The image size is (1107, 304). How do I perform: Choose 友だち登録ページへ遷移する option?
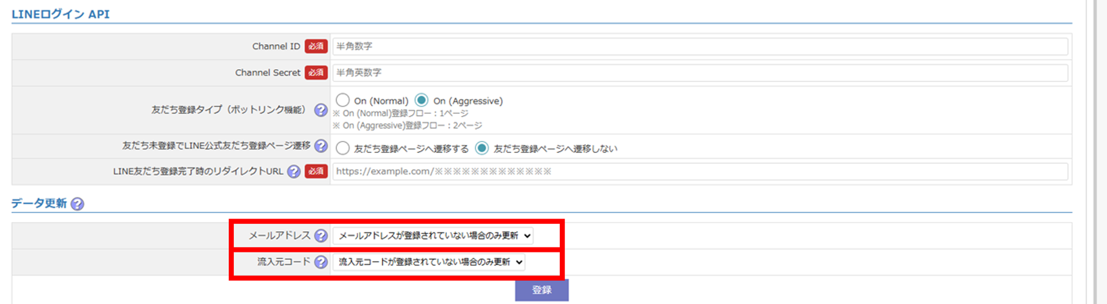pyautogui.click(x=342, y=148)
